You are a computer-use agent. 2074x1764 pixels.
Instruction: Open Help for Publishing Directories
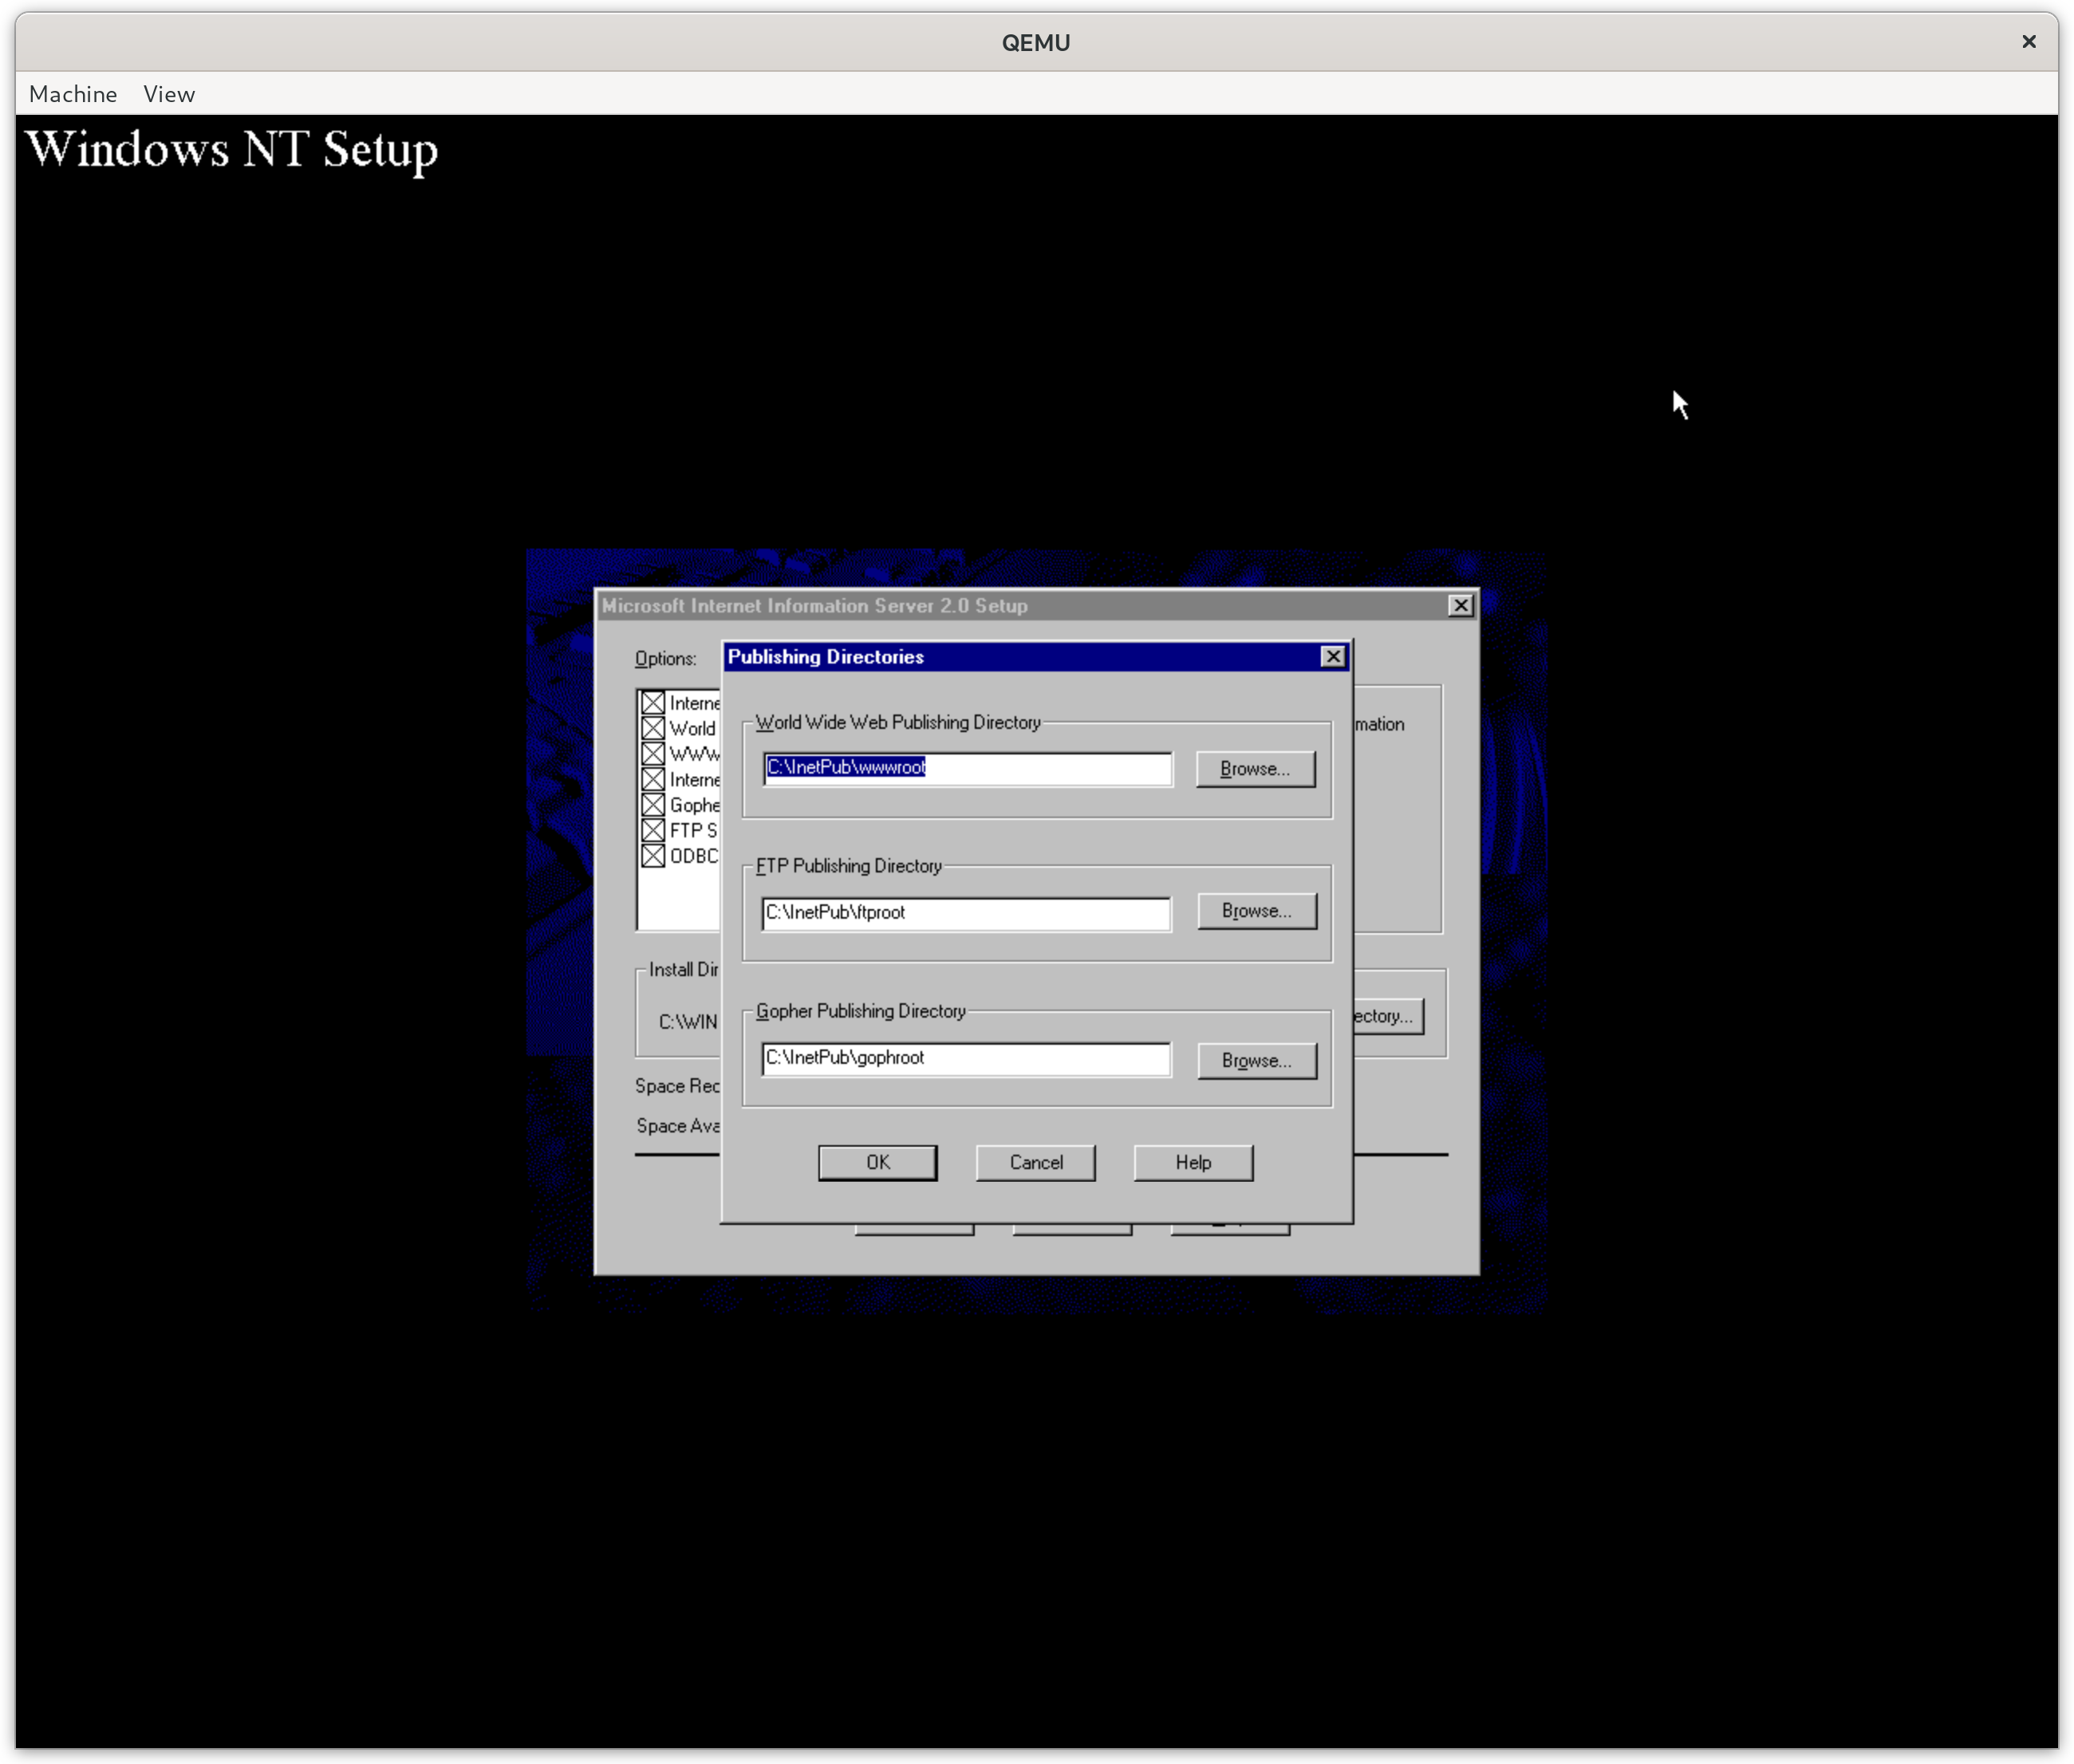point(1192,1162)
